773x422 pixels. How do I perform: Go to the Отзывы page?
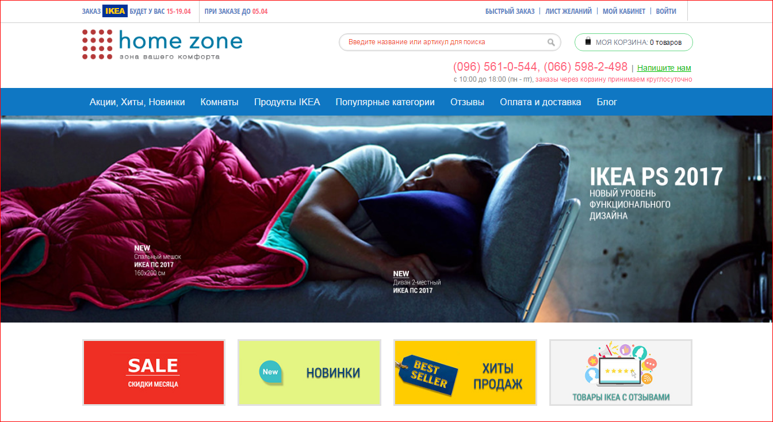(x=468, y=102)
